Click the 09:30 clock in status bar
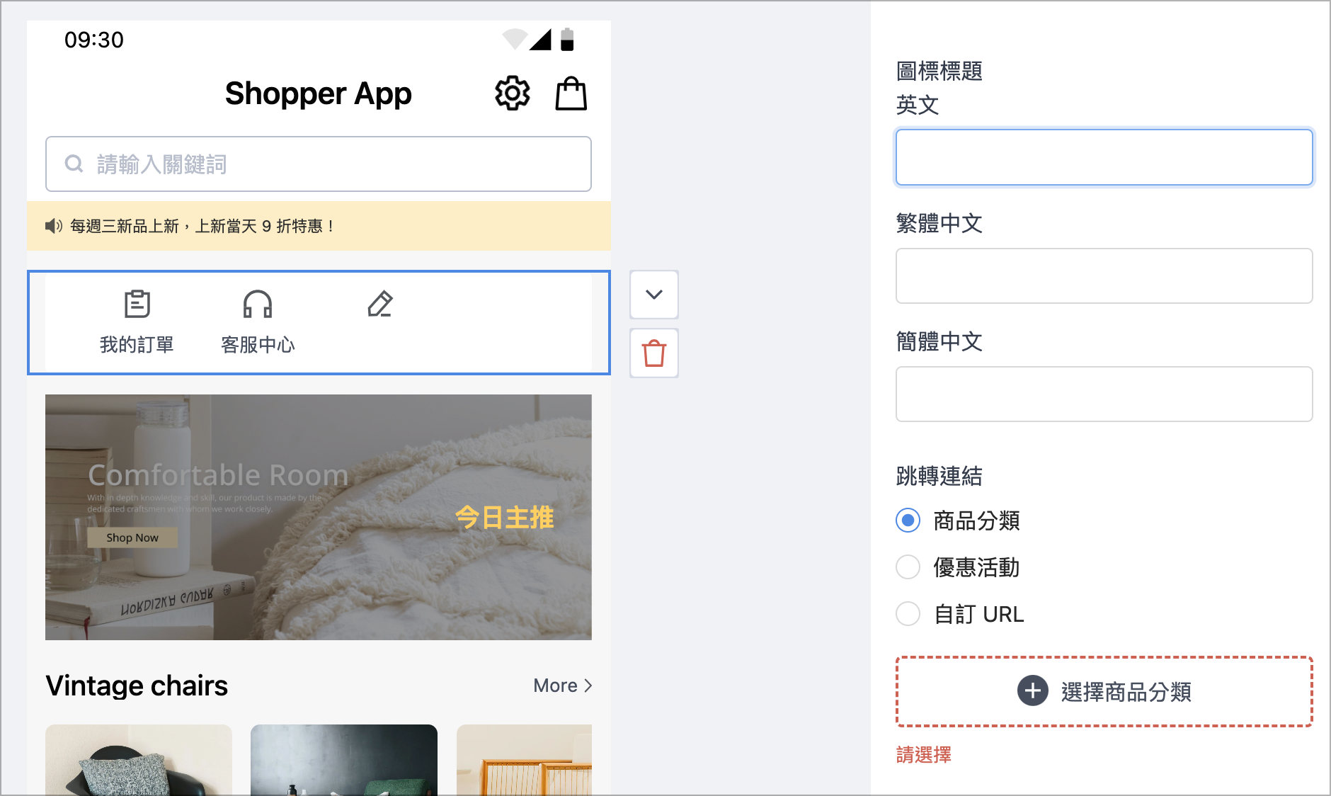 coord(94,40)
